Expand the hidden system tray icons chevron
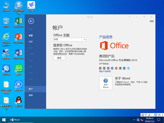164x123 pixels. pos(134,120)
